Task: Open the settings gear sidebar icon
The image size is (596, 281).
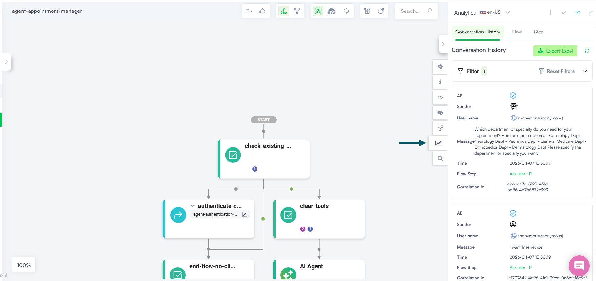Action: [440, 67]
